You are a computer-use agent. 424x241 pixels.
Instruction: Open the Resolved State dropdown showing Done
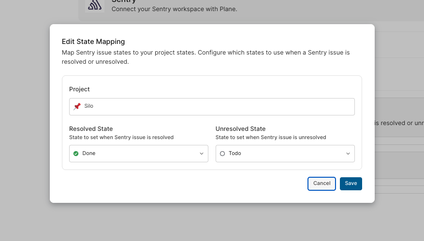(x=138, y=154)
